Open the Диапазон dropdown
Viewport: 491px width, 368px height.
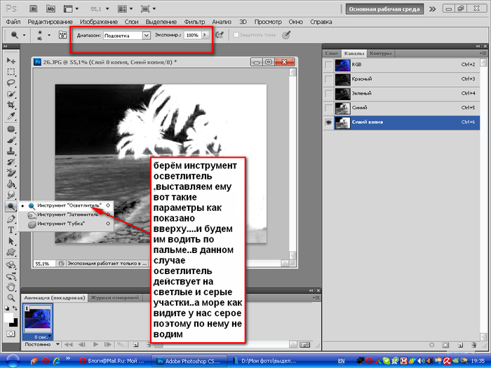tap(146, 35)
